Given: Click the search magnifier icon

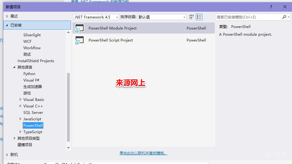Looking at the screenshot, I should click(x=284, y=17).
